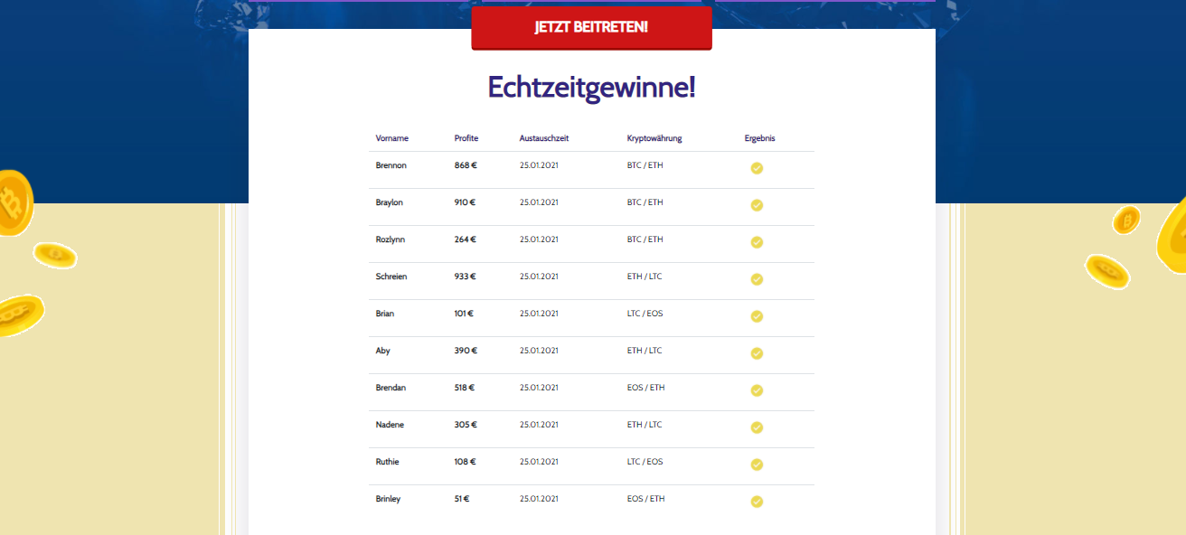1186x535 pixels.
Task: Click Rozlynn's yellow checkmark icon
Action: tap(757, 242)
